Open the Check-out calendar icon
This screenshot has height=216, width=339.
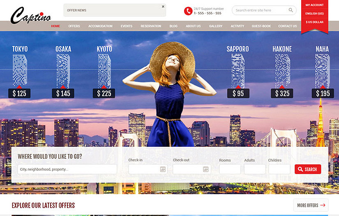[x=206, y=169]
